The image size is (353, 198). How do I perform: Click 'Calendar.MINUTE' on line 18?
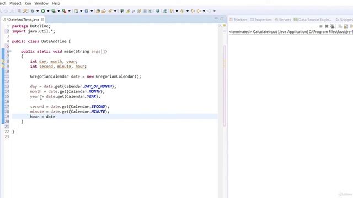pyautogui.click(x=88, y=111)
